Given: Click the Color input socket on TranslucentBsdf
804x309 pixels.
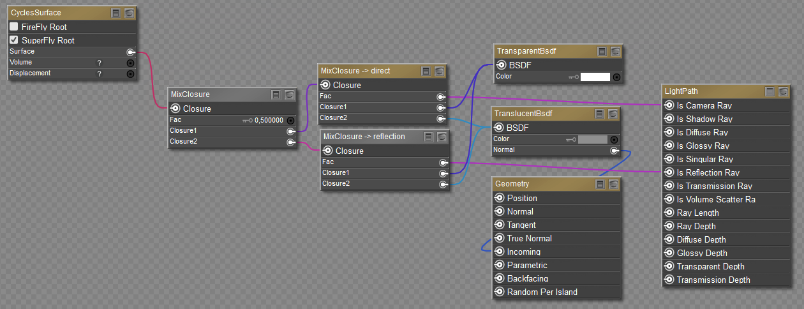Looking at the screenshot, I should (x=614, y=139).
